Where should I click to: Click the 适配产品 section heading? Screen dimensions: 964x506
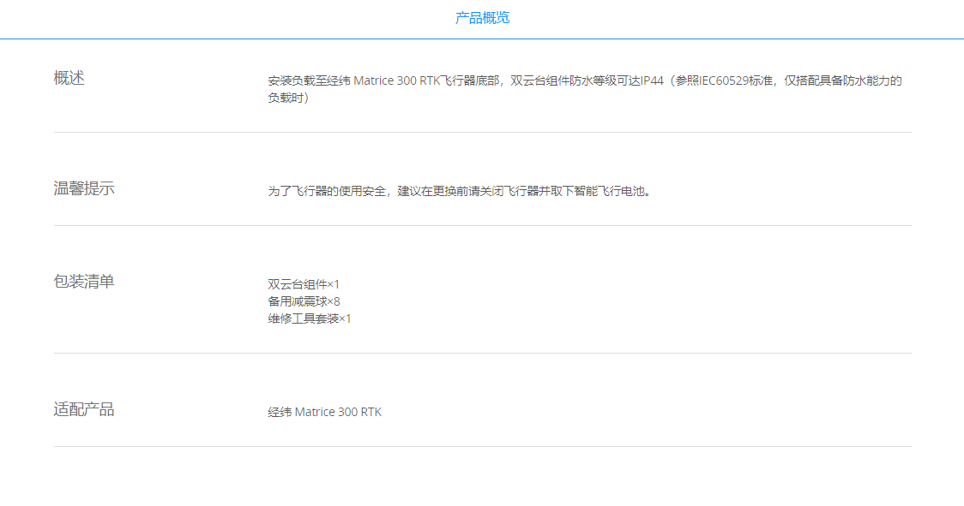[83, 409]
